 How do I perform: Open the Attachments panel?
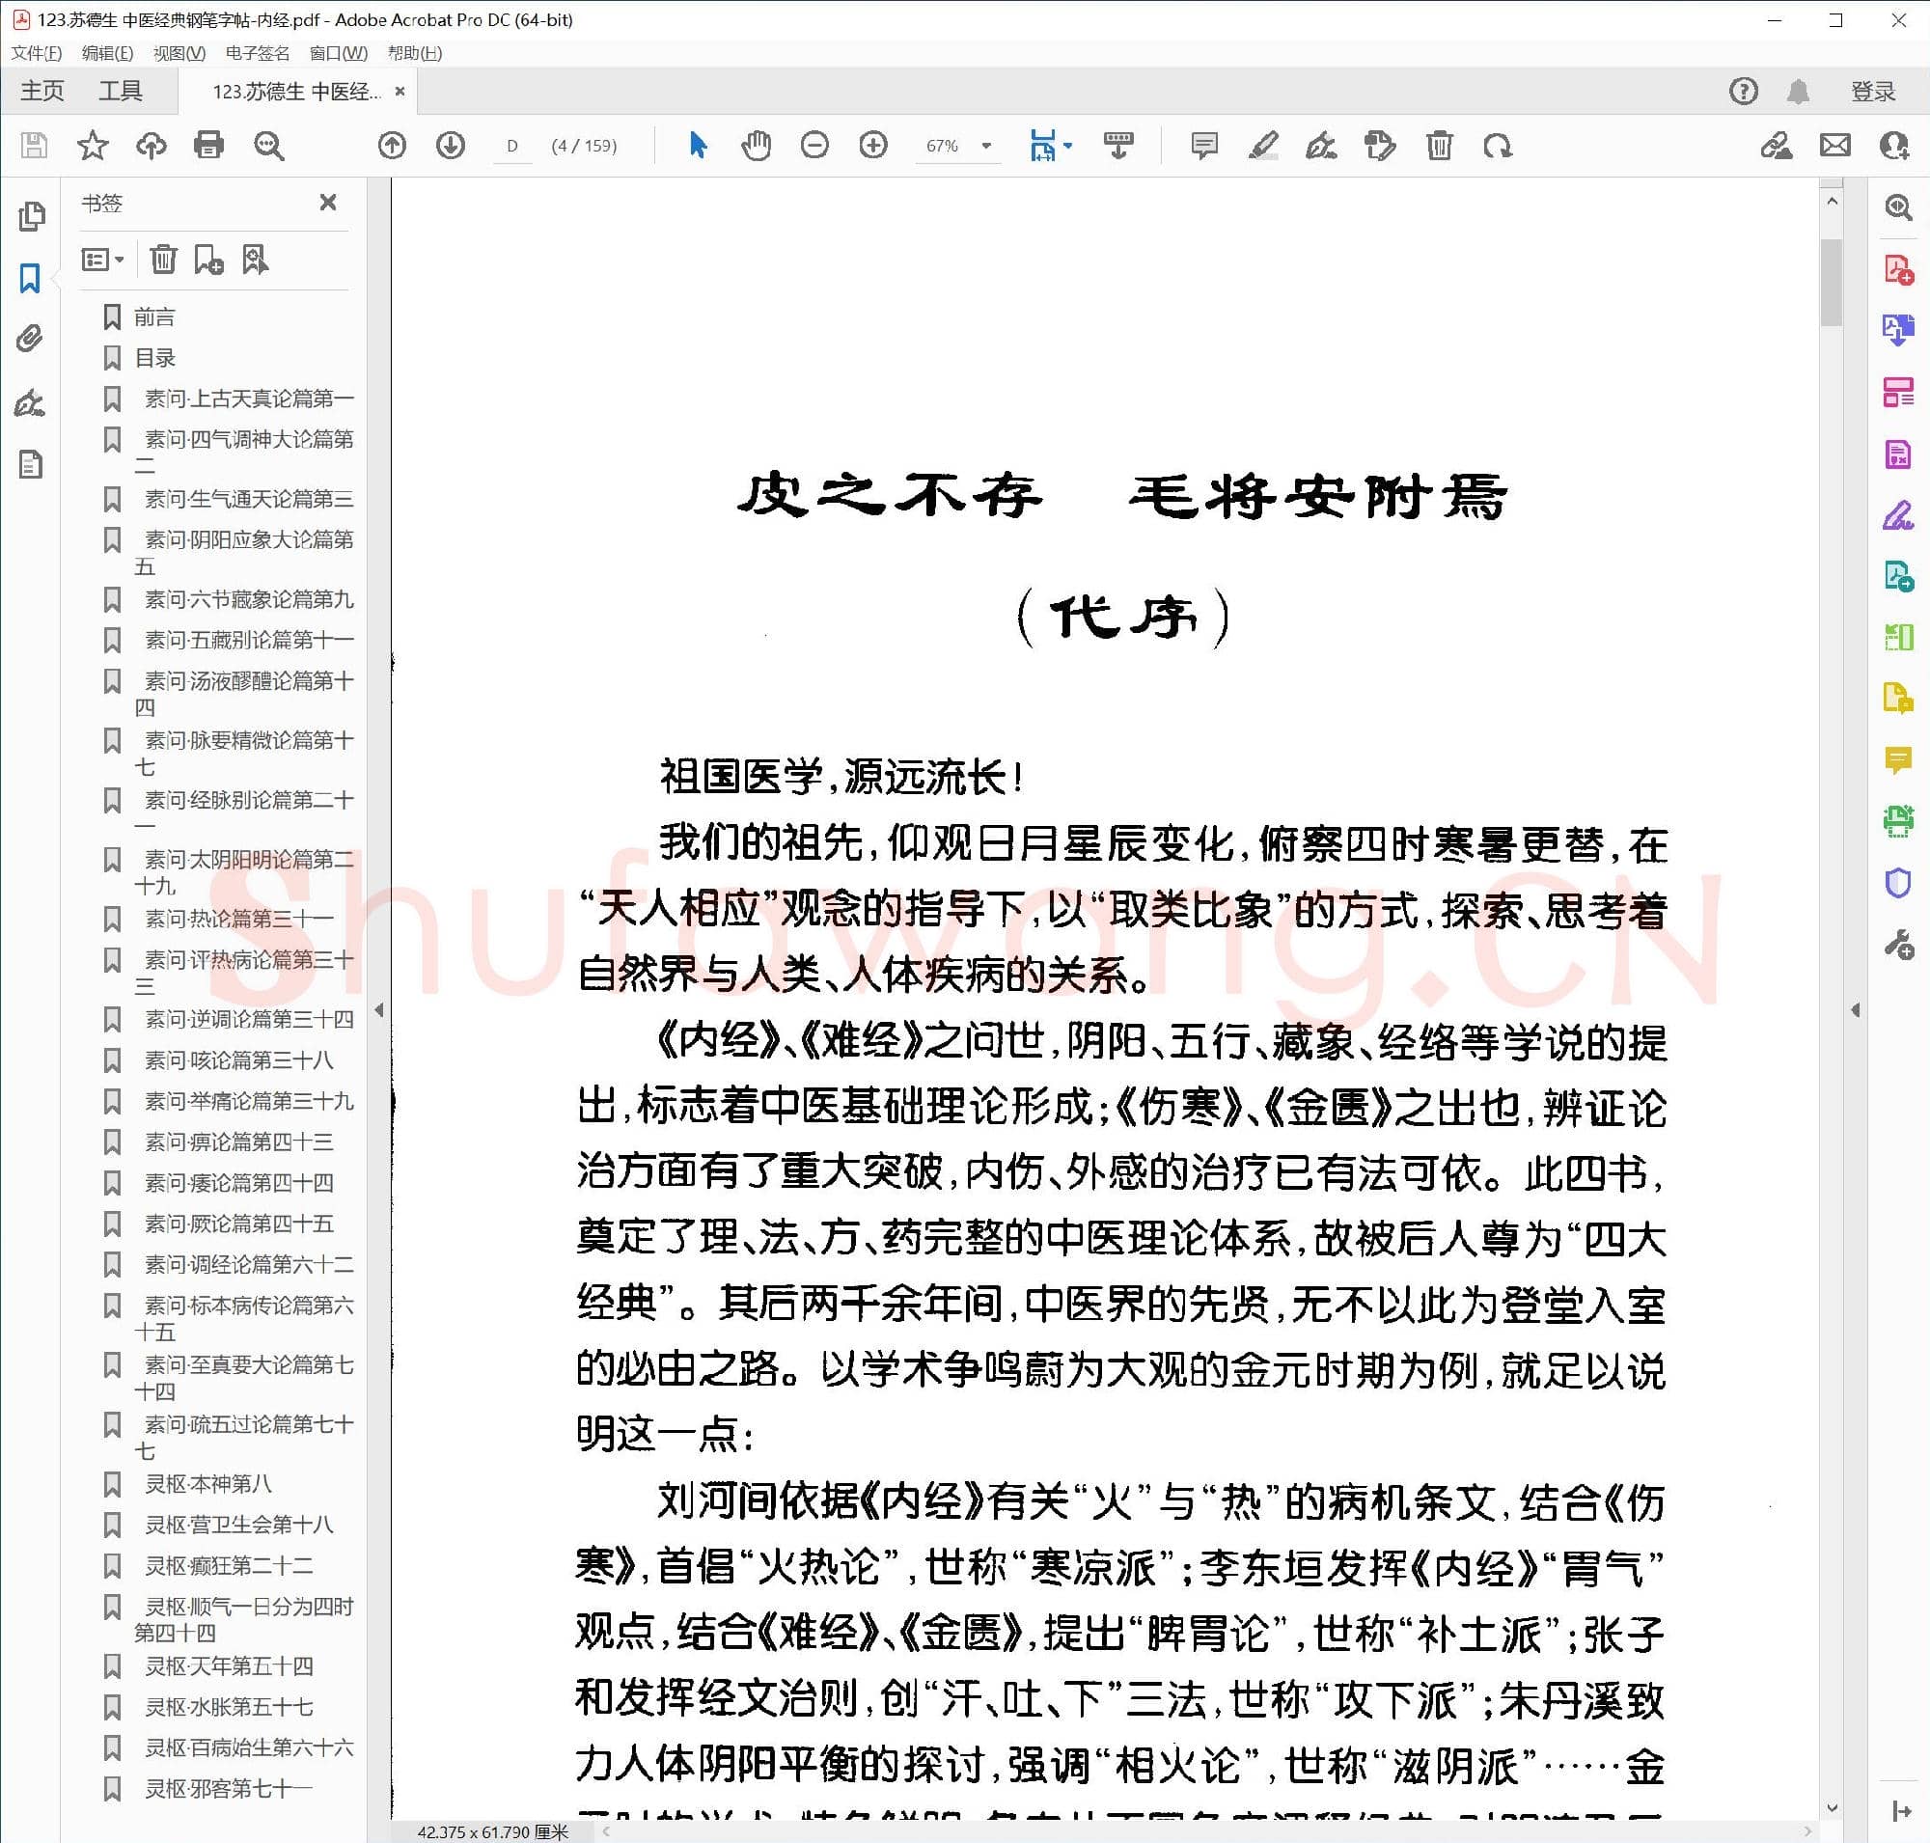(29, 338)
